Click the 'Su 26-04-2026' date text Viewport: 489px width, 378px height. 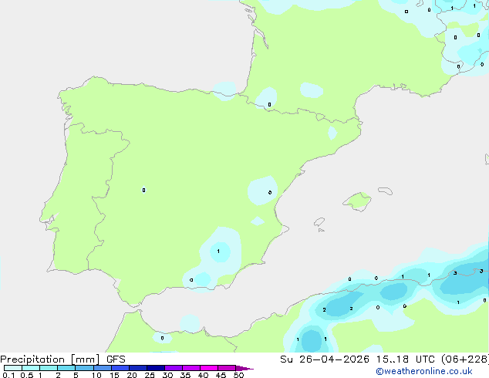coord(325,359)
